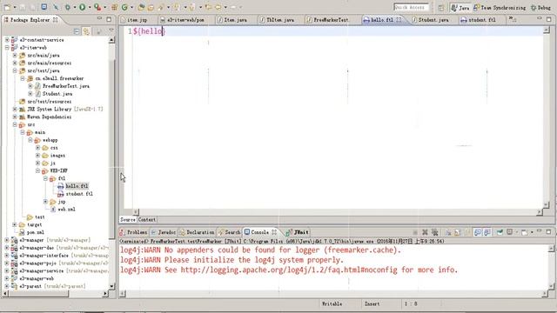Click the Open Perspective icon

(441, 8)
